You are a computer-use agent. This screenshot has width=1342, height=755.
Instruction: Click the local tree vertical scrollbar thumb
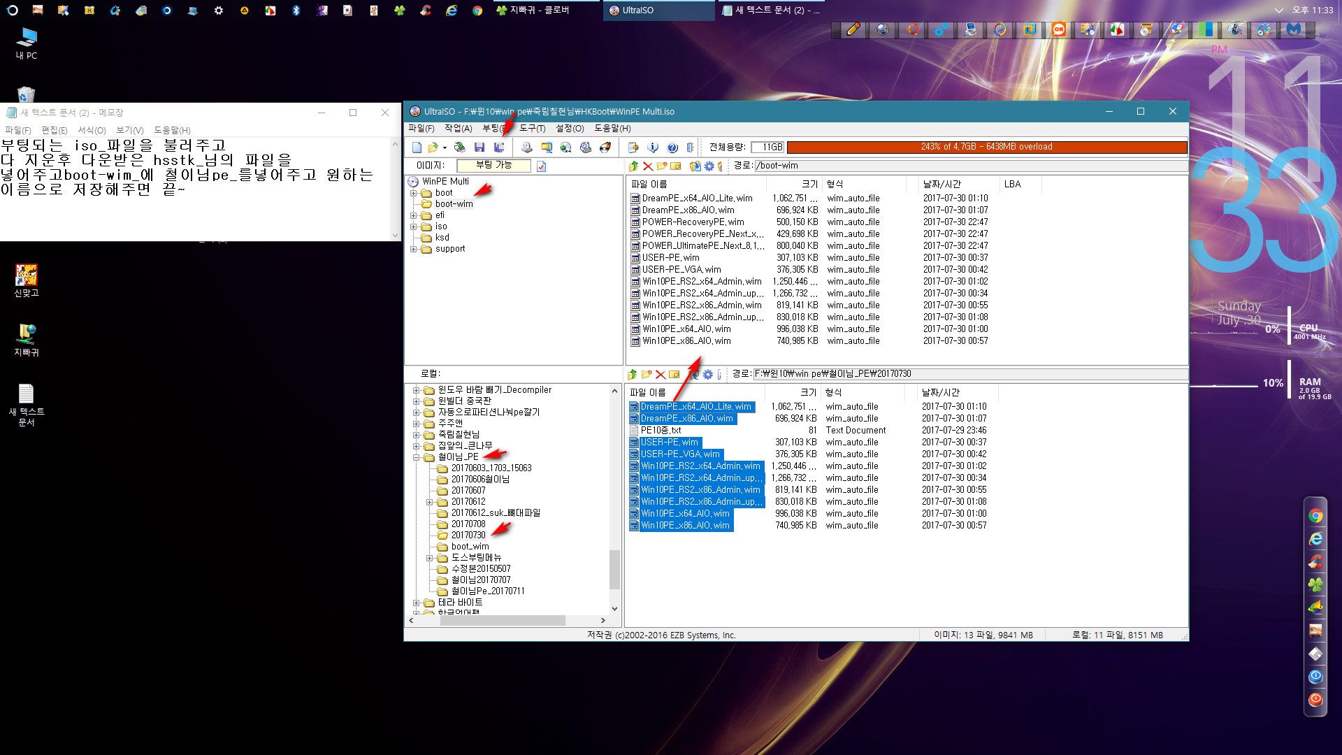(x=615, y=570)
